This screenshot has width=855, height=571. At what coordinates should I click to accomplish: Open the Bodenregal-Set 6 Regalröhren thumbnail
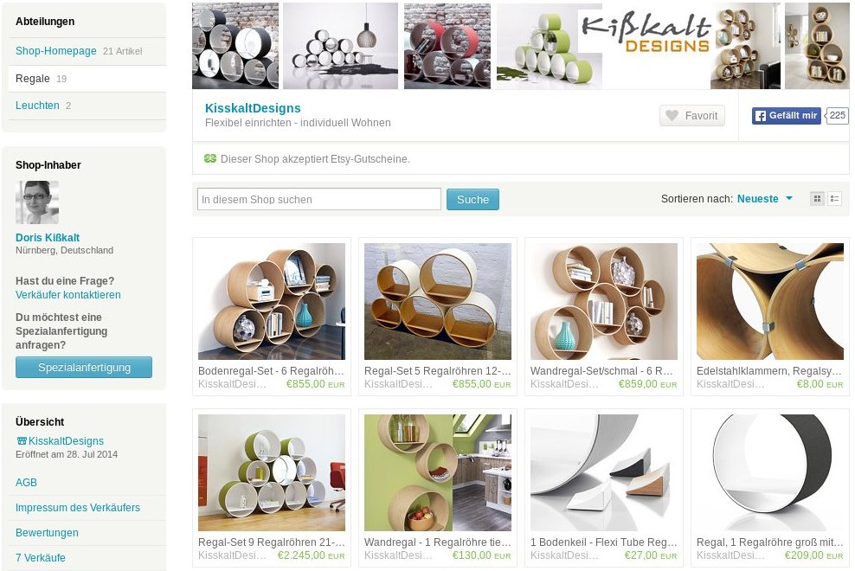[272, 302]
